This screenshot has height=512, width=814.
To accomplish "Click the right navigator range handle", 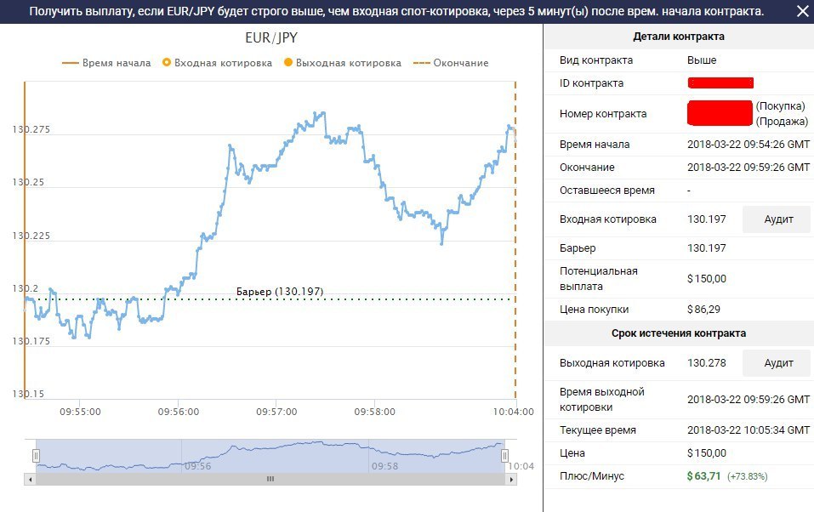I will 505,456.
